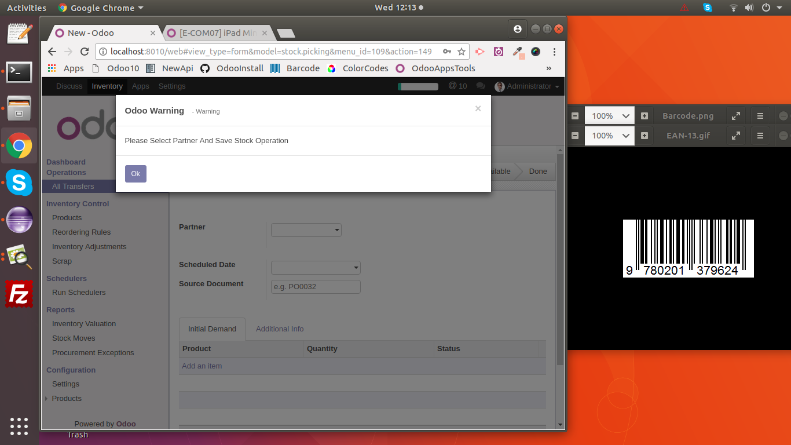The height and width of the screenshot is (445, 791).
Task: Open Settings menu in Odoo navbar
Action: click(172, 86)
